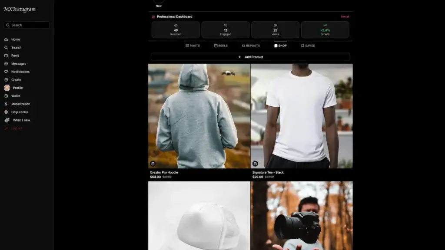Switch to the Reposts tab
The height and width of the screenshot is (250, 445).
pyautogui.click(x=251, y=46)
